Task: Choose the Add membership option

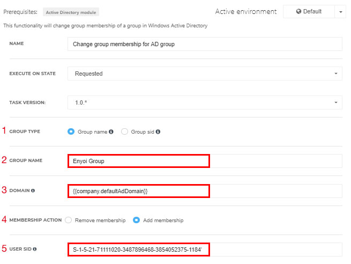Action: [136, 220]
